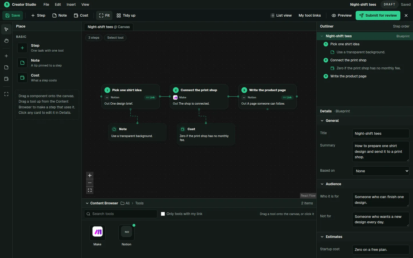Collapse the Content Browser panel

[87, 203]
